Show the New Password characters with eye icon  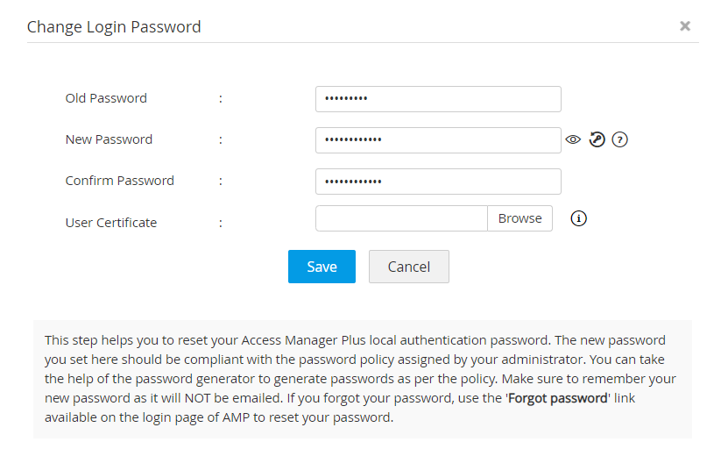pos(573,139)
